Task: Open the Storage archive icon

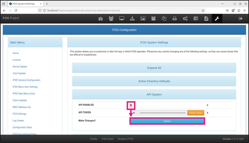Action: coord(153,19)
